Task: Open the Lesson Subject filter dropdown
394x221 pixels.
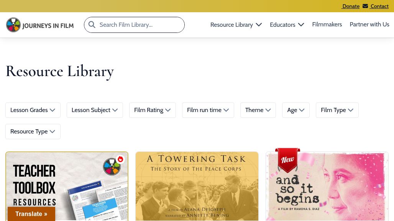Action: [95, 110]
